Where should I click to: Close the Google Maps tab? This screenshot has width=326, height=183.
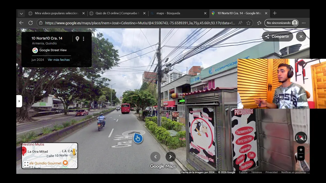[266, 13]
